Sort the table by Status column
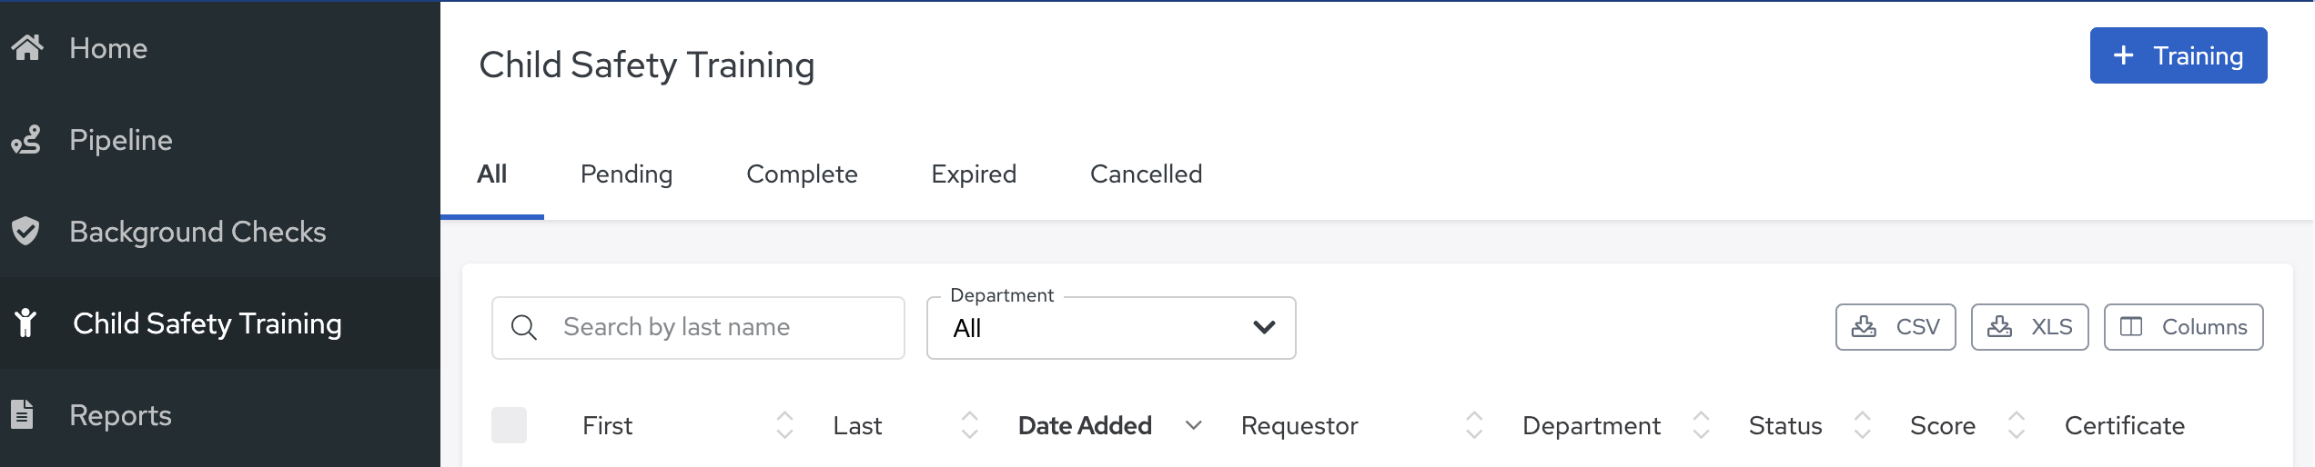This screenshot has width=2315, height=467. (1863, 425)
